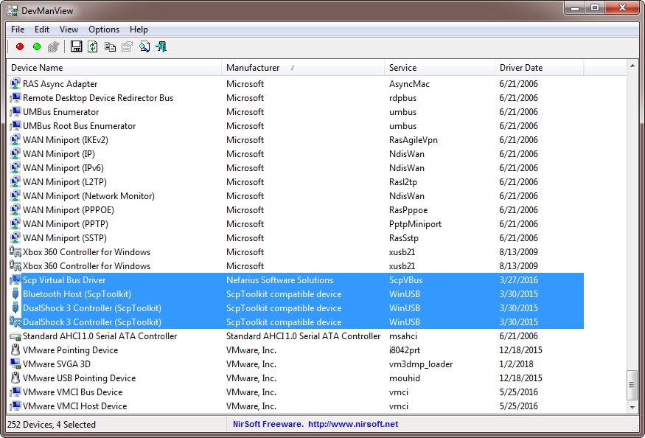Click the USB icon beside Bluetooth Host (ScpToolkit)
Image resolution: width=645 pixels, height=438 pixels.
(15, 294)
